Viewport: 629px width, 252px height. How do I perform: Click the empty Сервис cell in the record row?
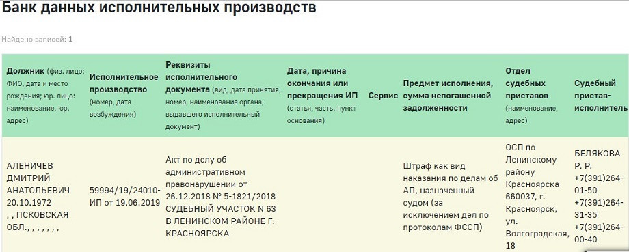point(383,196)
